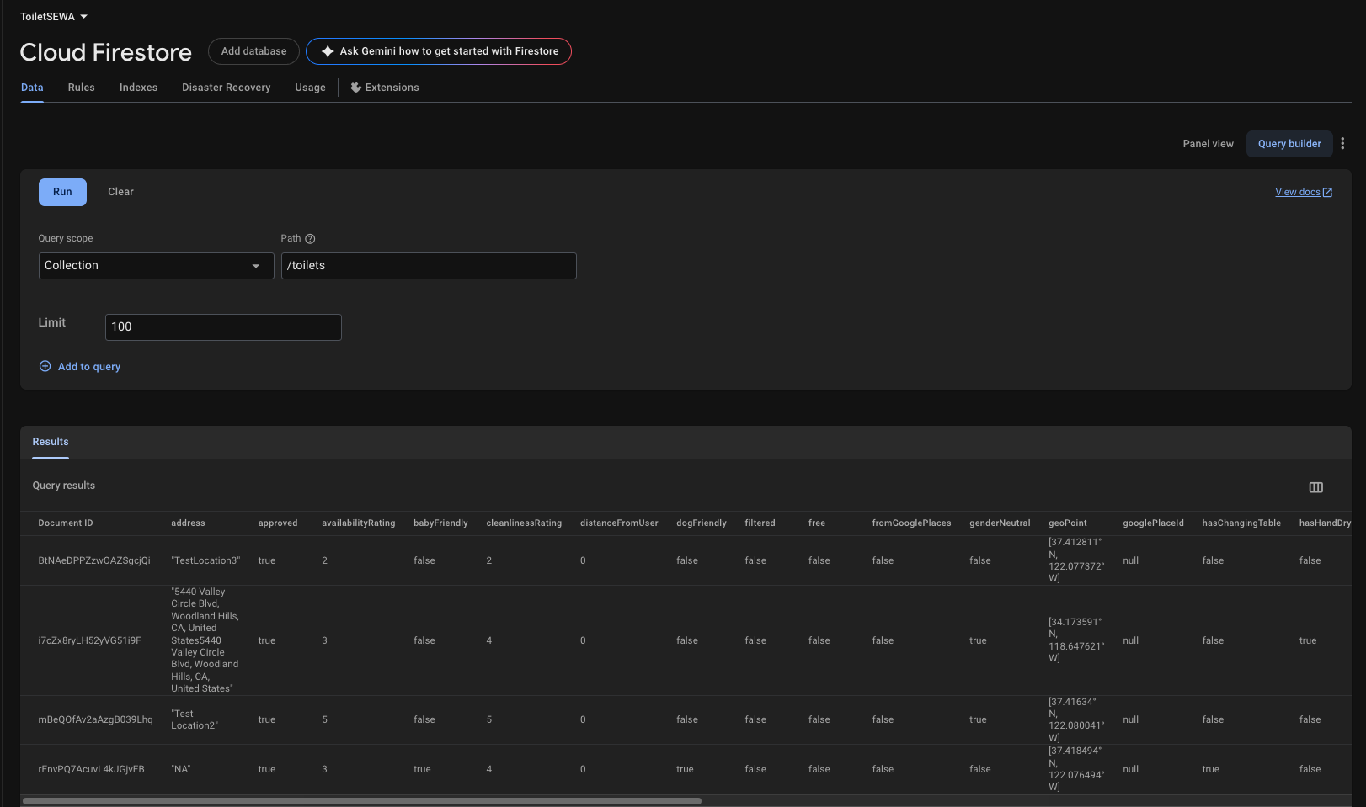Open the View docs link
The height and width of the screenshot is (807, 1366).
point(1297,193)
